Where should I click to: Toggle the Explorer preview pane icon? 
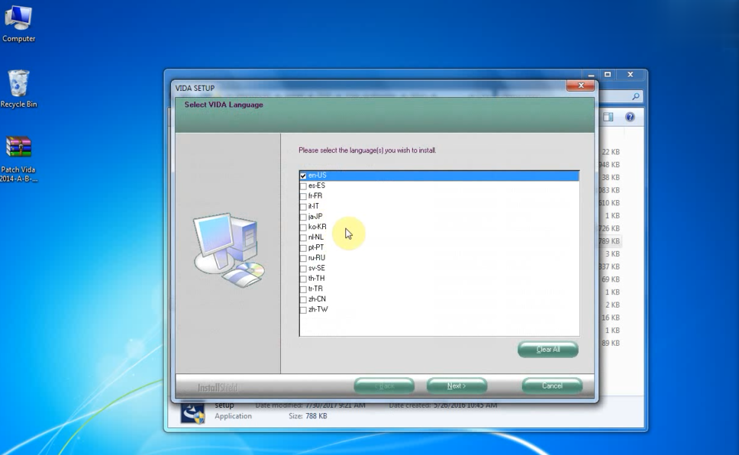pyautogui.click(x=608, y=117)
